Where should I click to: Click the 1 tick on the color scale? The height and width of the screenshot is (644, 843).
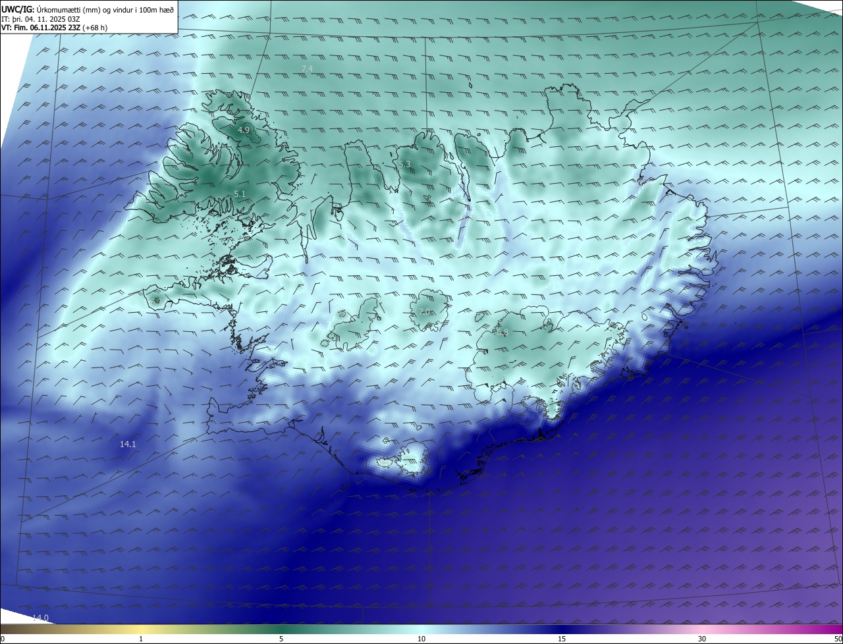click(141, 639)
